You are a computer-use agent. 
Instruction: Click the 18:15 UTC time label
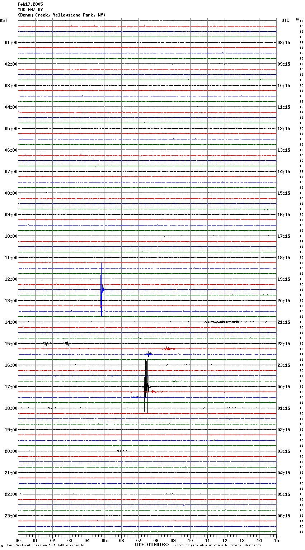pyautogui.click(x=284, y=258)
